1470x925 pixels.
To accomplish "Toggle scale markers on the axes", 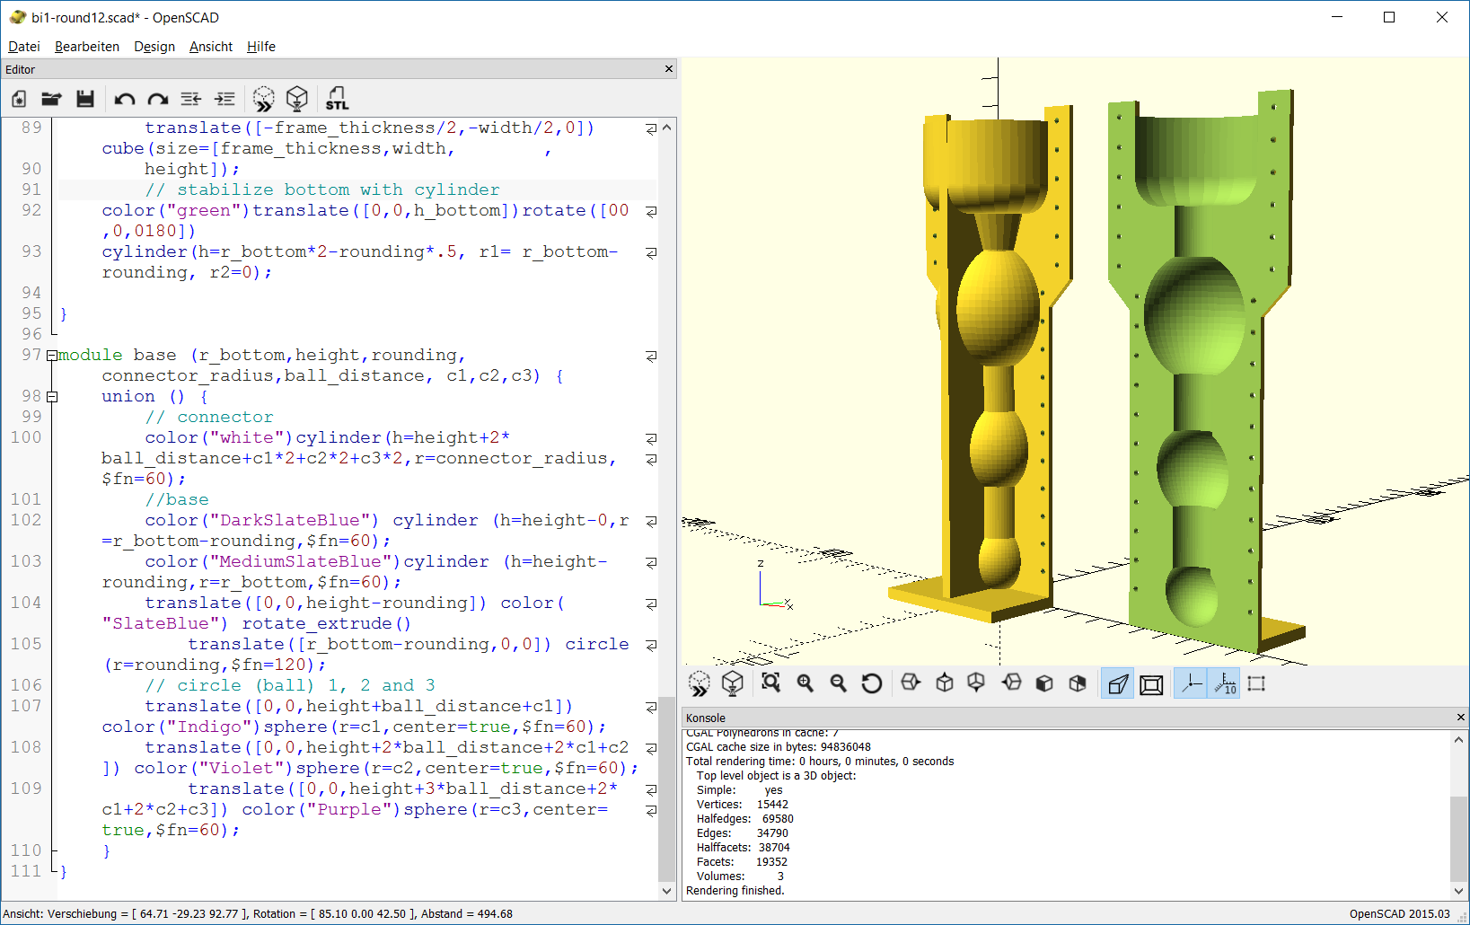I will (1224, 684).
